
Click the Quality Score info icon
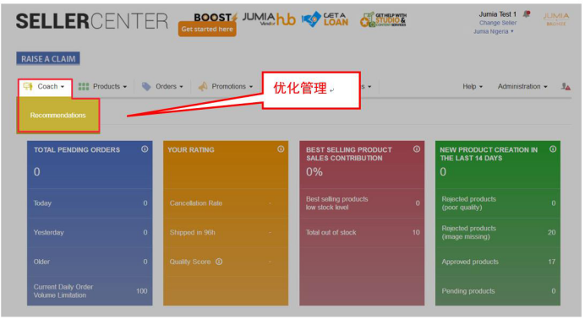pyautogui.click(x=219, y=262)
